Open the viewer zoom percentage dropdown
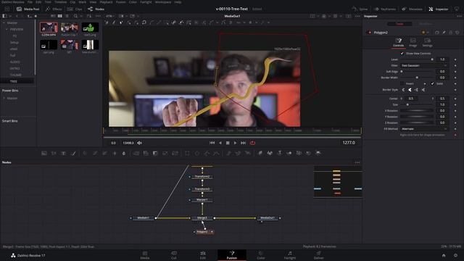Viewport: 464px width, 261px height. (111, 16)
